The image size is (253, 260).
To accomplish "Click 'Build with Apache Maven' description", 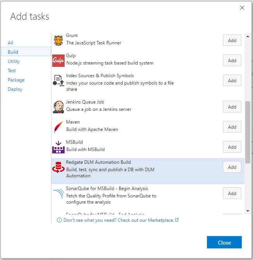I will click(x=92, y=129).
